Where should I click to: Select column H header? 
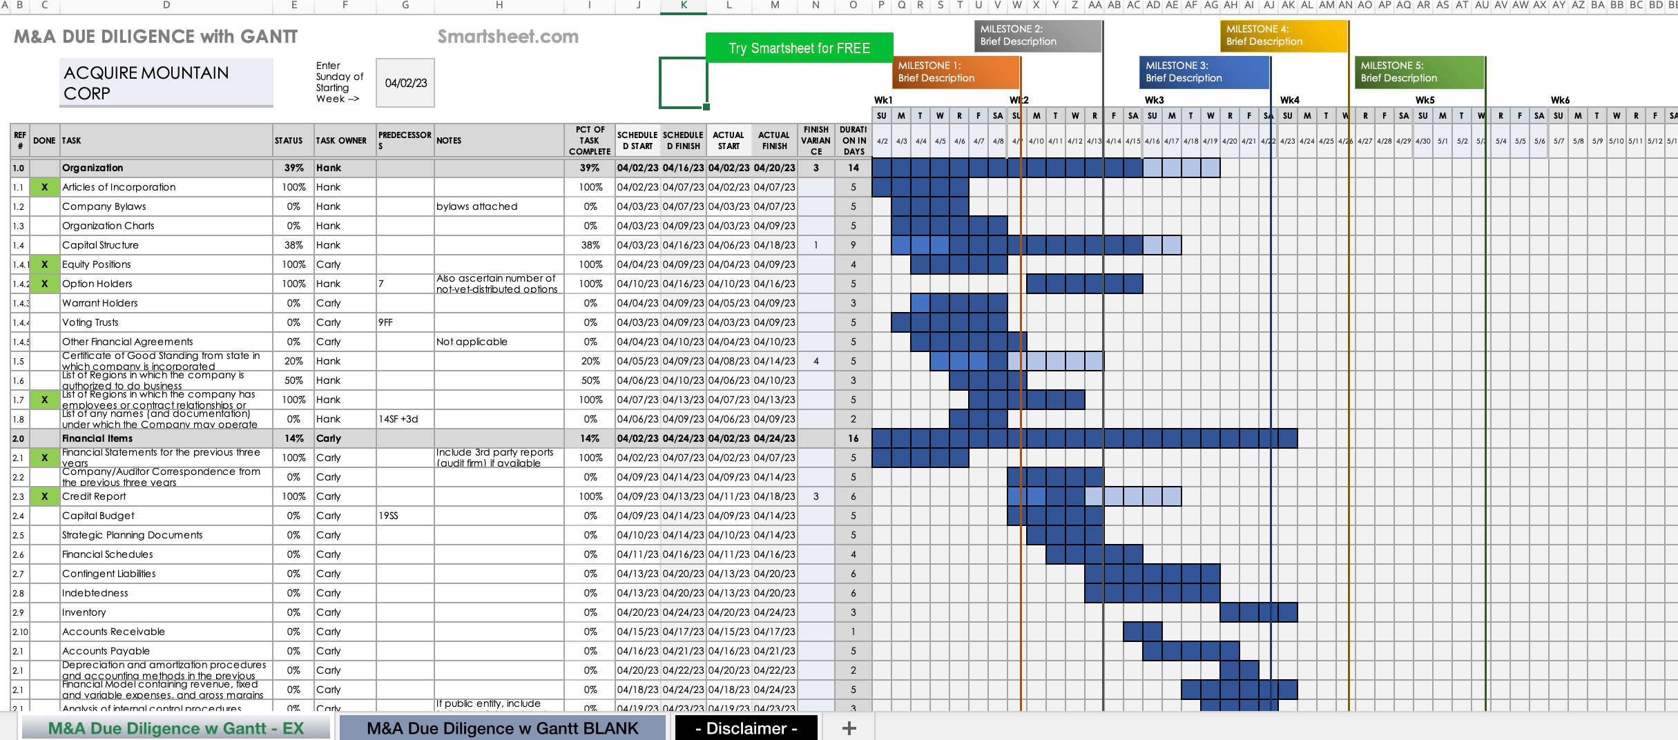coord(499,6)
